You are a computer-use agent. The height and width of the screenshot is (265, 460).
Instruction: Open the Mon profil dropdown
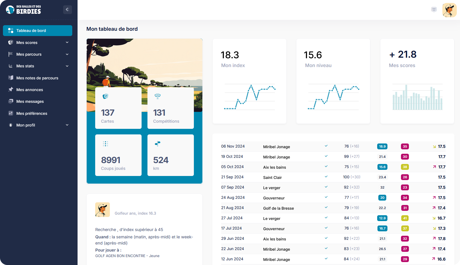click(x=68, y=125)
